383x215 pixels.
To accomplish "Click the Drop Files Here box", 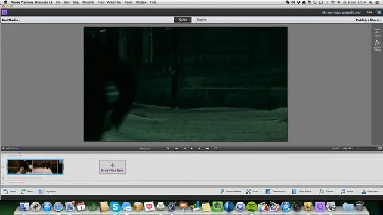I will tap(112, 167).
